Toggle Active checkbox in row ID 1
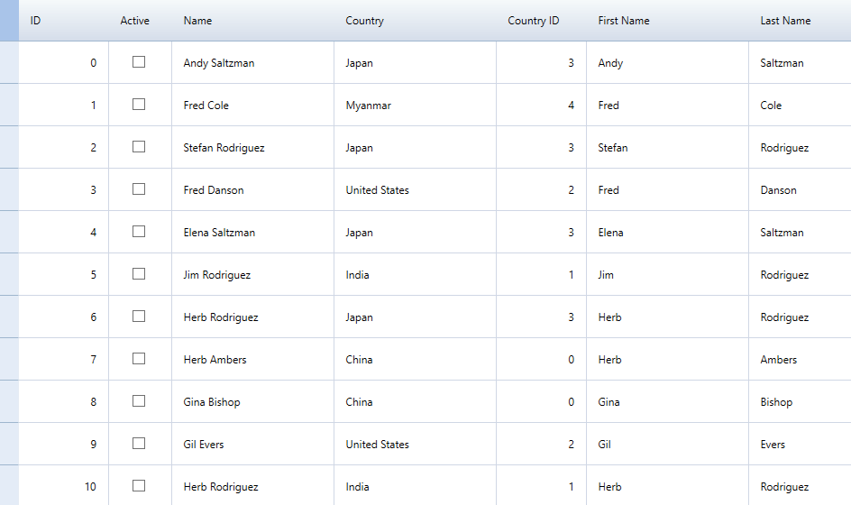The width and height of the screenshot is (851, 505). pos(139,105)
